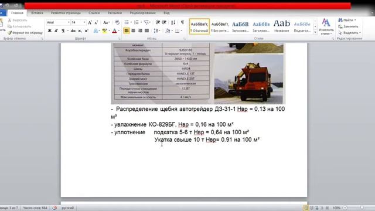Open change case dropdown (Aa)
The width and height of the screenshot is (375, 211).
pyautogui.click(x=106, y=22)
